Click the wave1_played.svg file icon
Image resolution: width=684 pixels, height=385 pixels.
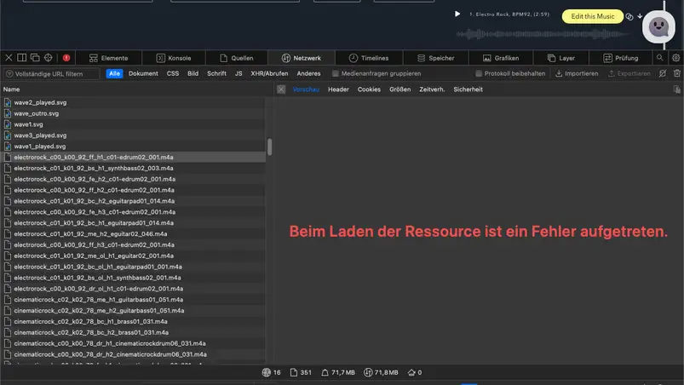pos(8,146)
